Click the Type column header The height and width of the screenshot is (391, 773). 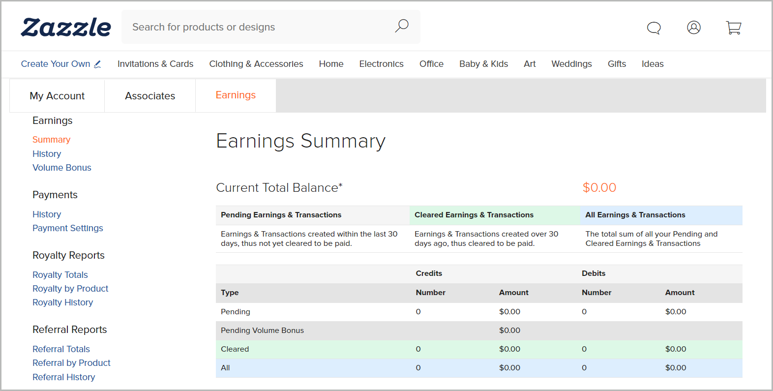point(230,293)
